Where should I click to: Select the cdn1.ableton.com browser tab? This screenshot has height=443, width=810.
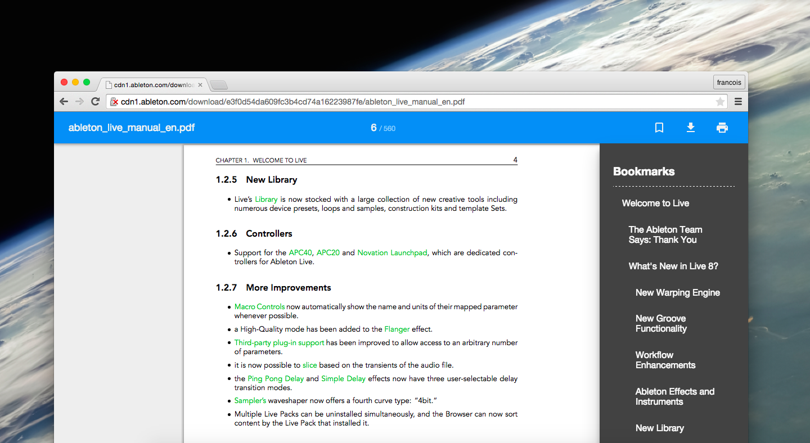pos(152,85)
